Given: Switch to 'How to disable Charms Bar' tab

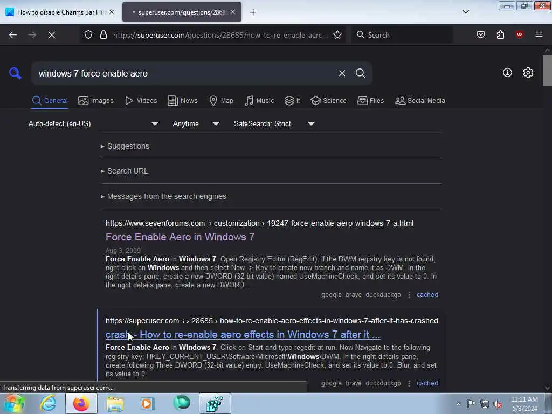Looking at the screenshot, I should [60, 12].
